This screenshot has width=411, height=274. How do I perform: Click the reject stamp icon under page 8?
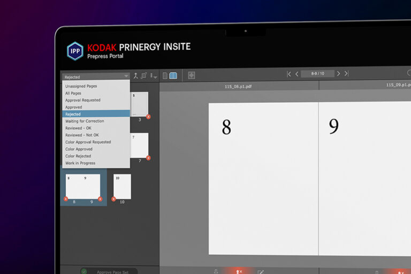pos(239,272)
